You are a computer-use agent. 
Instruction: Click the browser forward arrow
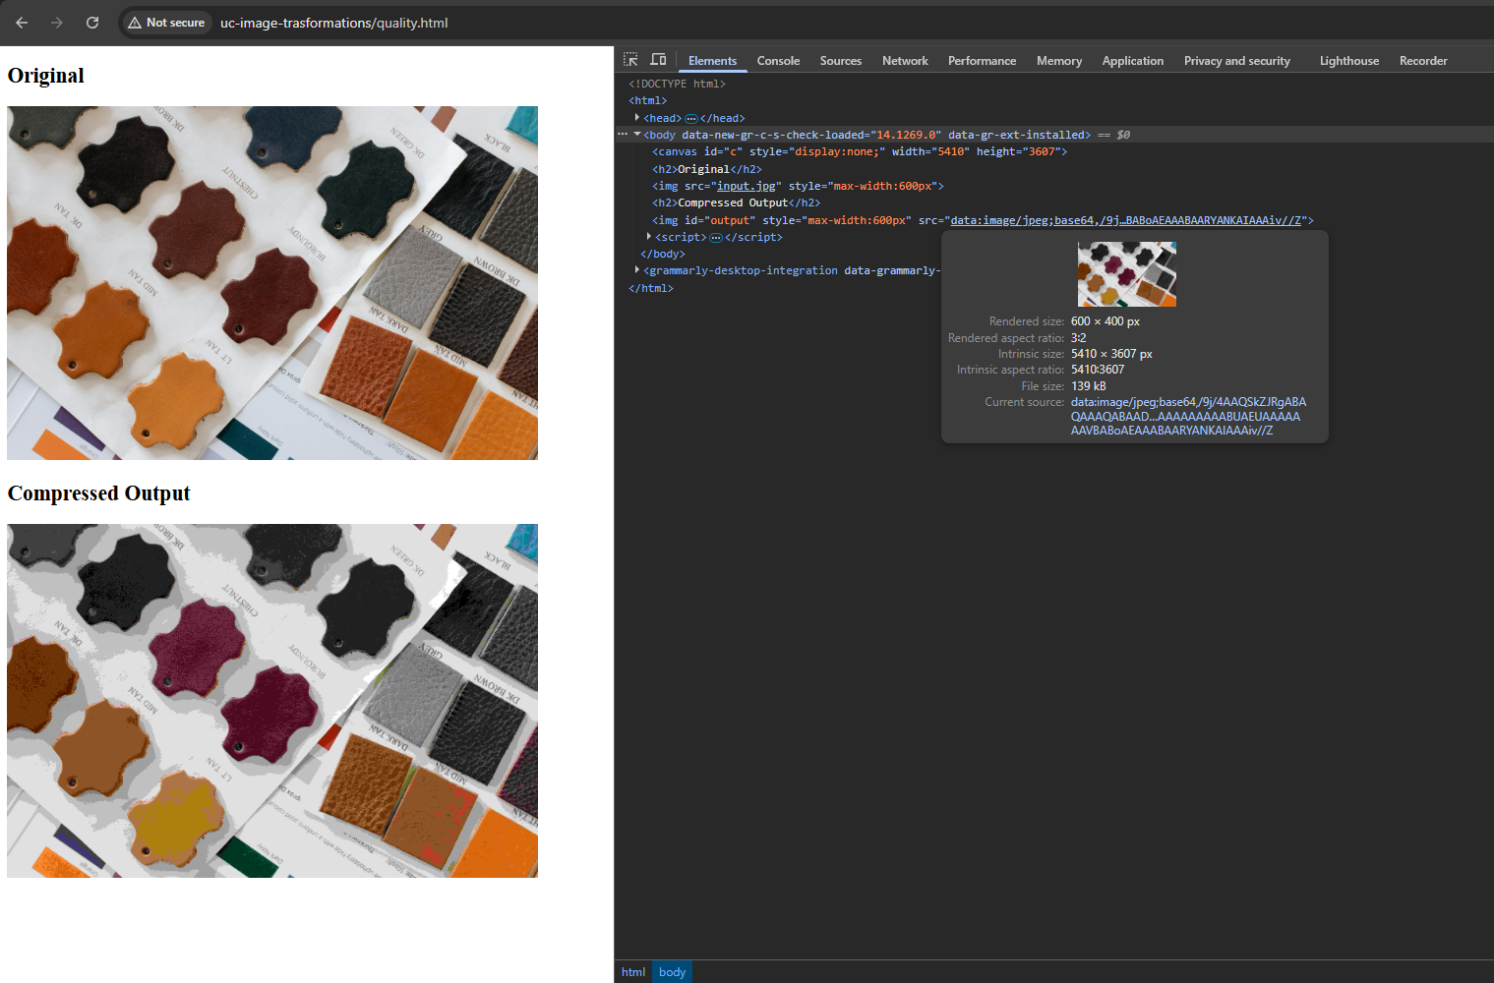(56, 22)
